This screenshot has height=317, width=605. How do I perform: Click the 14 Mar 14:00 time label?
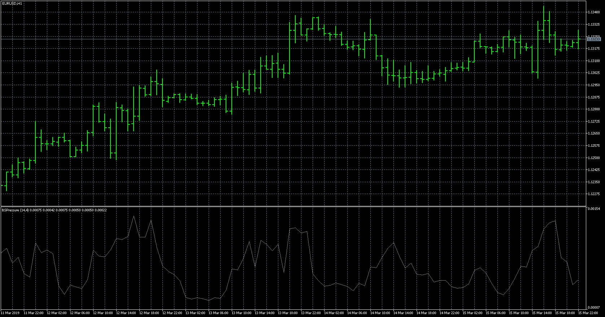(403, 313)
